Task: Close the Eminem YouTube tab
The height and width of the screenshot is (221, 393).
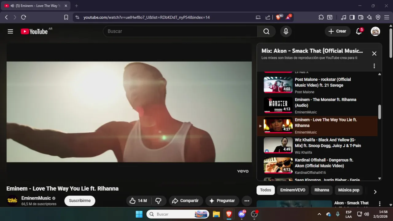Action: 66,6
